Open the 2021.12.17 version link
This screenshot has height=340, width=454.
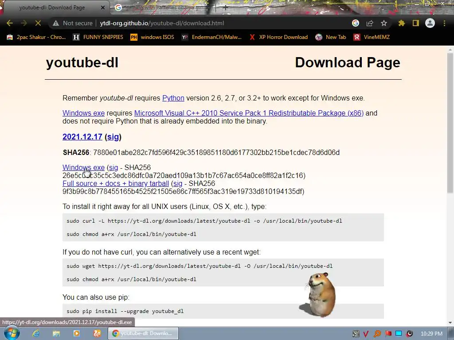click(x=82, y=137)
